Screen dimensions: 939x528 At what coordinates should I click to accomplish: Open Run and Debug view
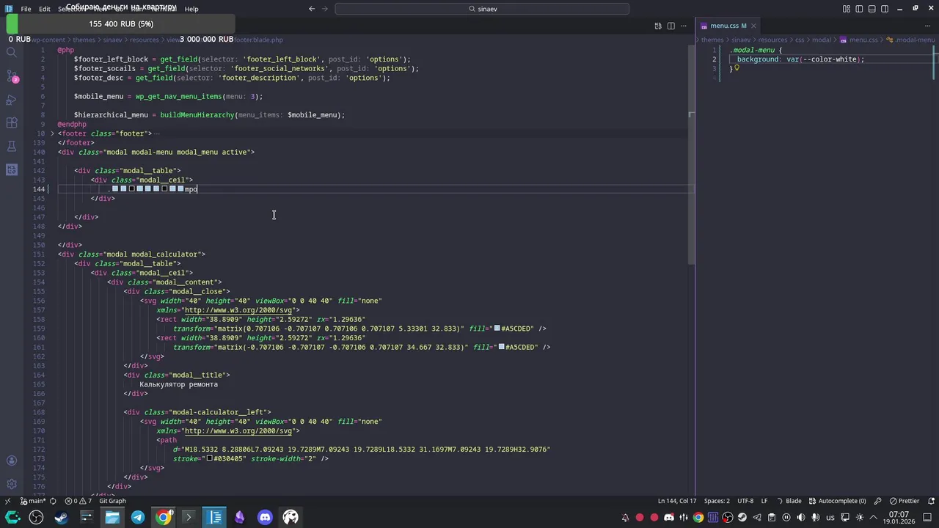pyautogui.click(x=11, y=100)
